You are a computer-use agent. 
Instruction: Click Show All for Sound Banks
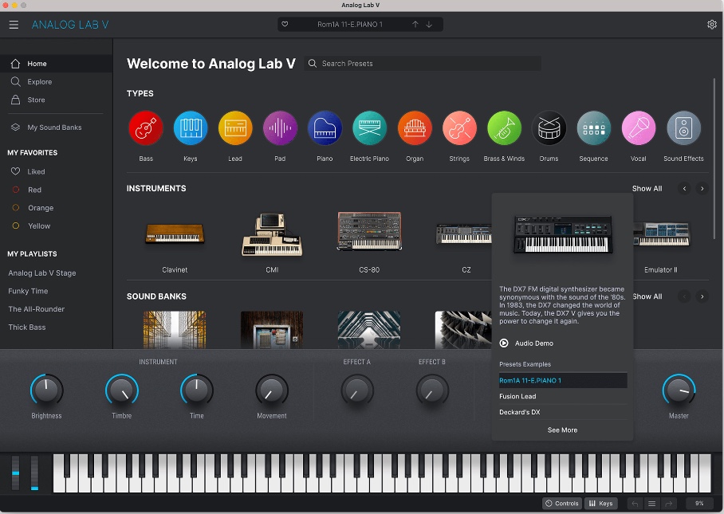tap(647, 296)
